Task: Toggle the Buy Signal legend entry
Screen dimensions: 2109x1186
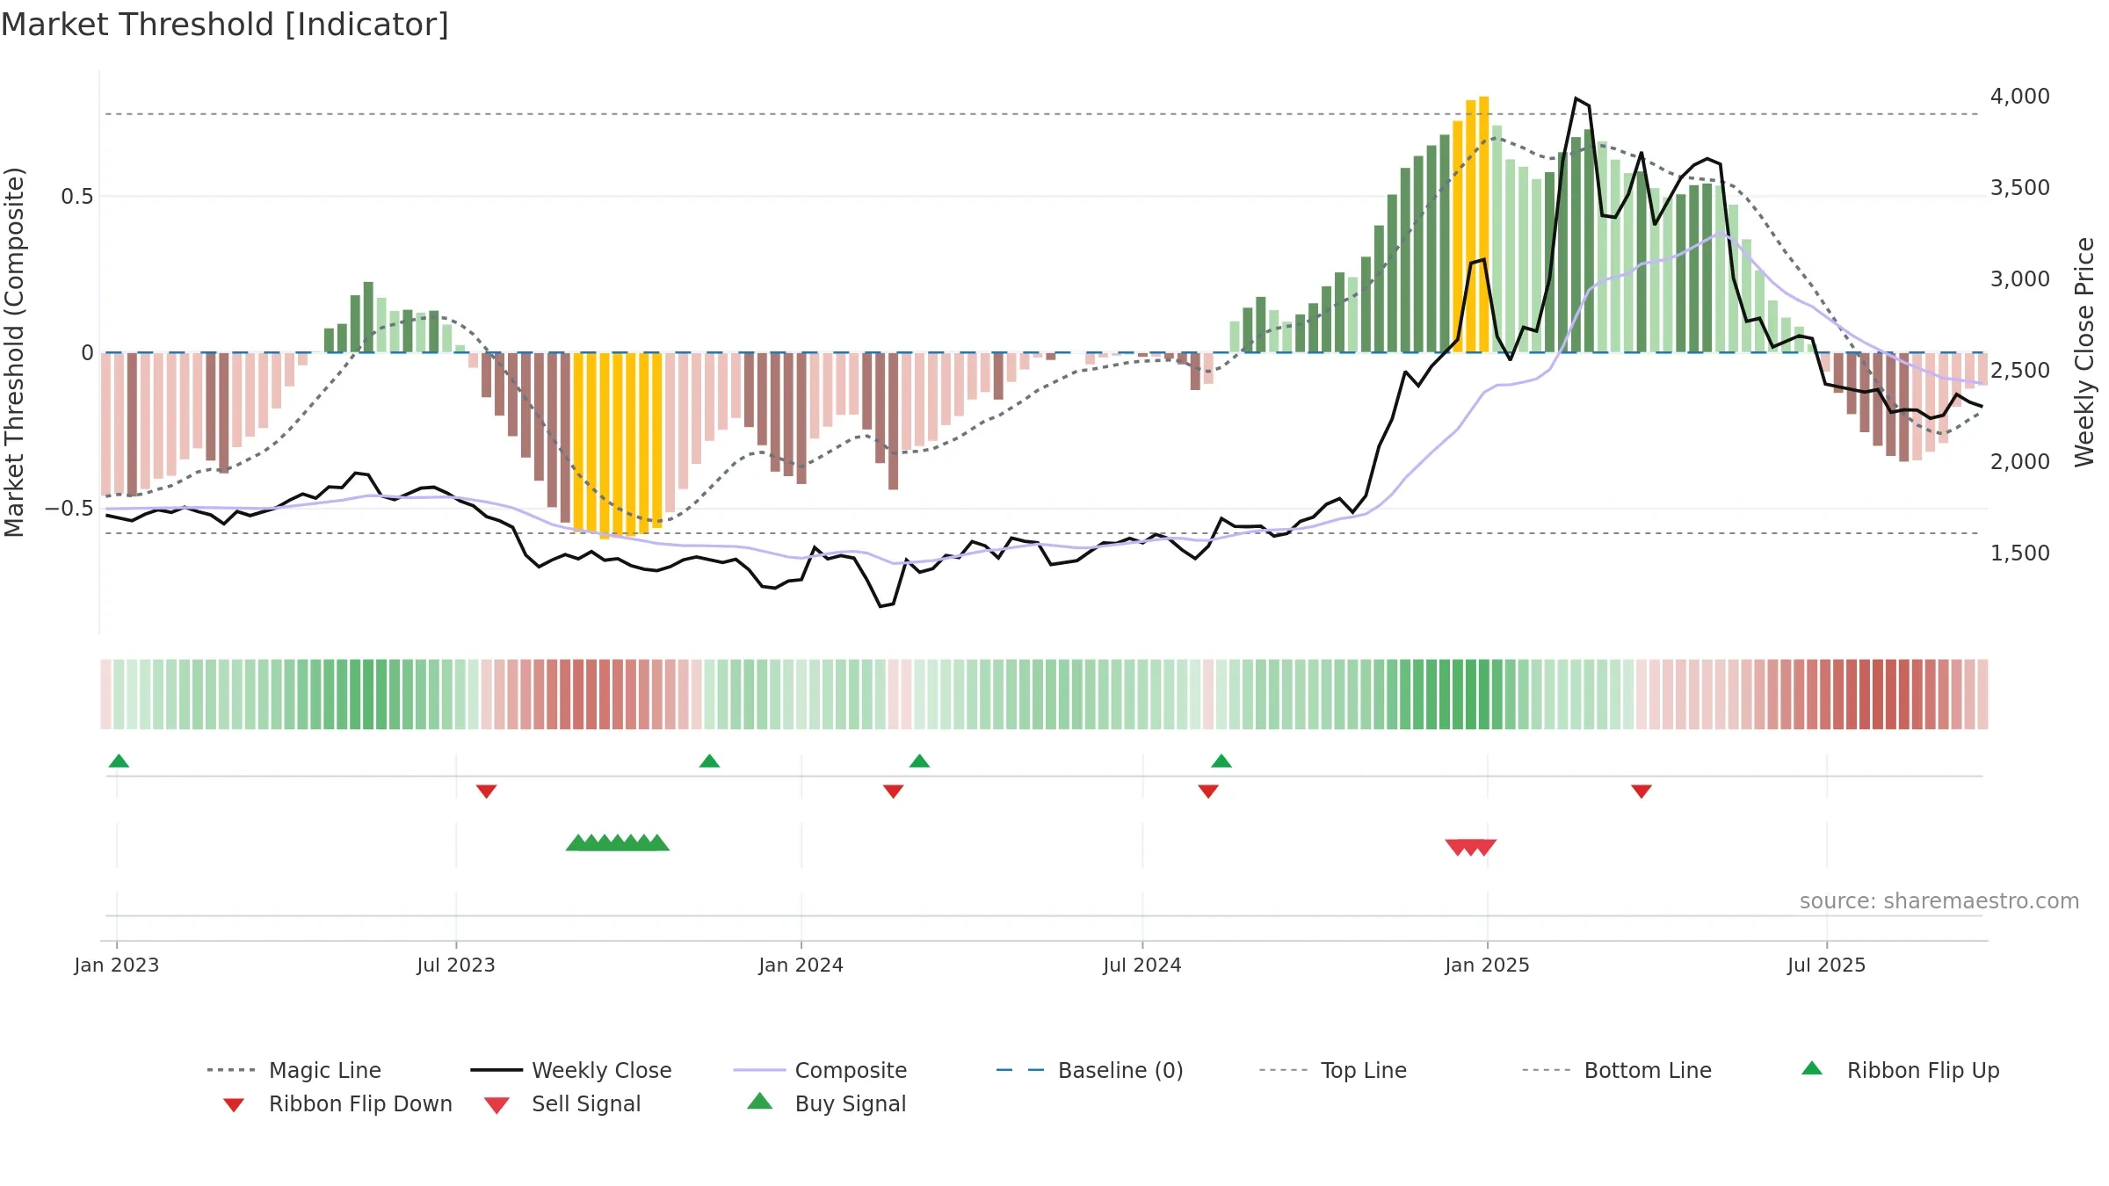Action: (x=826, y=1103)
